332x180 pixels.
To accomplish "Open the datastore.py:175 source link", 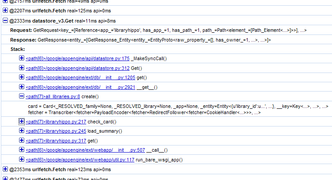I will [x=77, y=59].
